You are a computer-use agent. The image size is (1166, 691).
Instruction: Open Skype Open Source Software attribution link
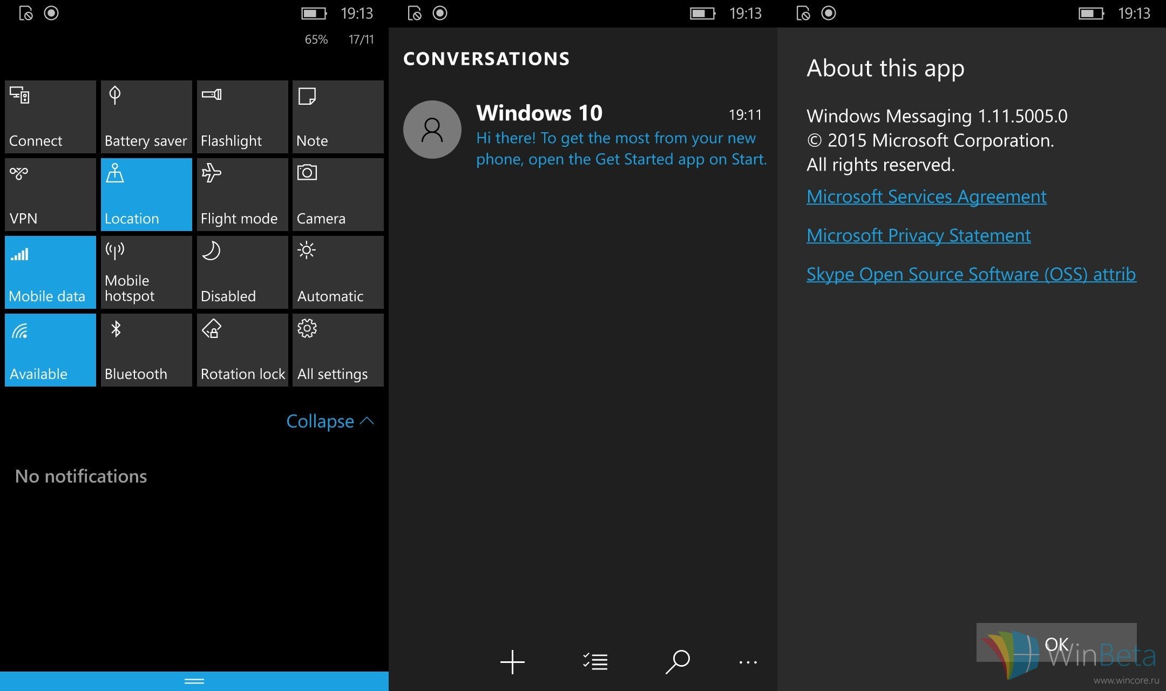pyautogui.click(x=971, y=274)
